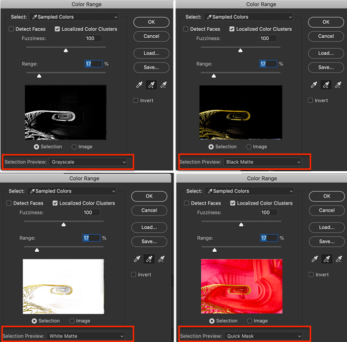Choose Selection radio in White Matte dialog
The width and height of the screenshot is (347, 342).
(x=34, y=321)
